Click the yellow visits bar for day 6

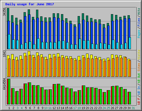click(x=29, y=53)
